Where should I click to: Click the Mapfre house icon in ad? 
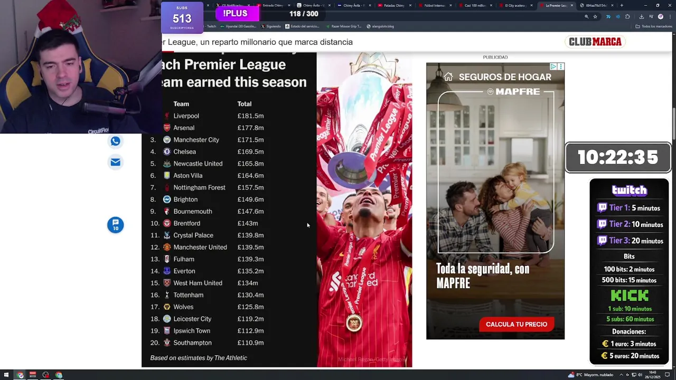pyautogui.click(x=448, y=77)
